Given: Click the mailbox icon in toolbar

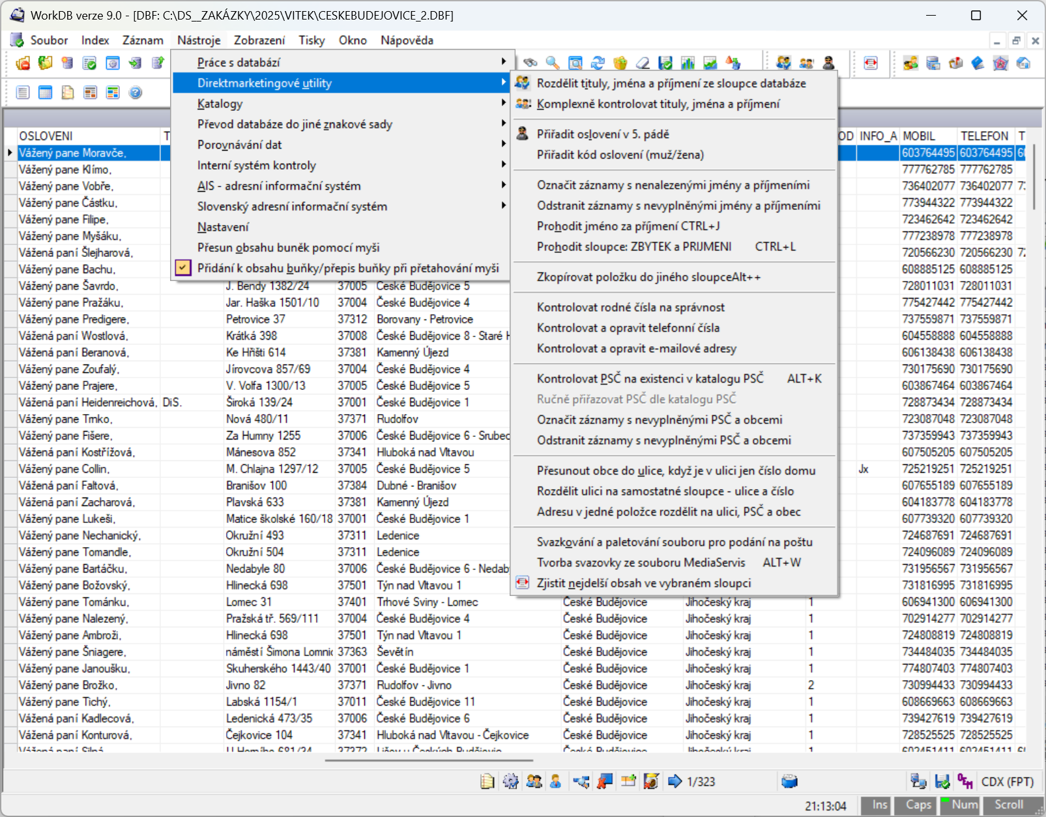Looking at the screenshot, I should [x=955, y=63].
